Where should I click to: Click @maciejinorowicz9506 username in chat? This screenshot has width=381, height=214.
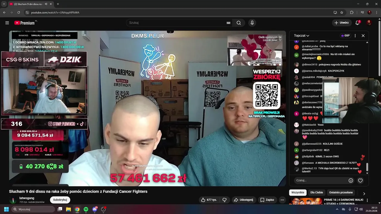click(315, 54)
